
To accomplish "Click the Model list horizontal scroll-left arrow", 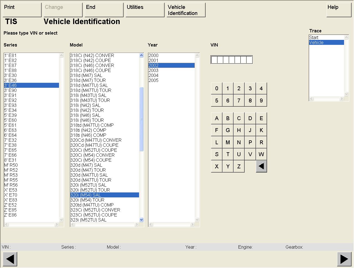I will coord(73,225).
